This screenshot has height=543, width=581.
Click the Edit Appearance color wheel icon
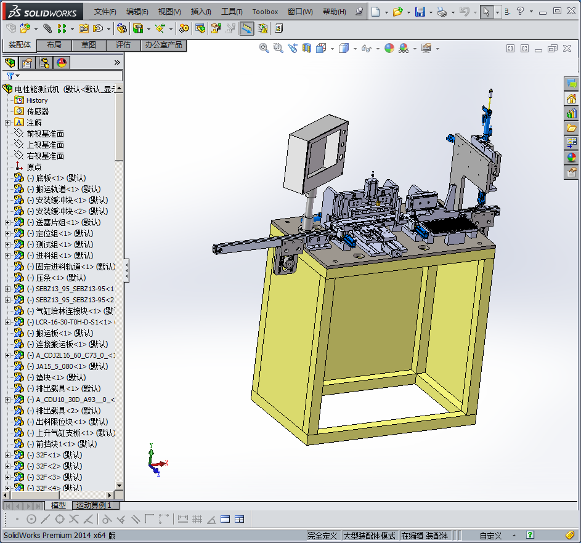point(389,48)
